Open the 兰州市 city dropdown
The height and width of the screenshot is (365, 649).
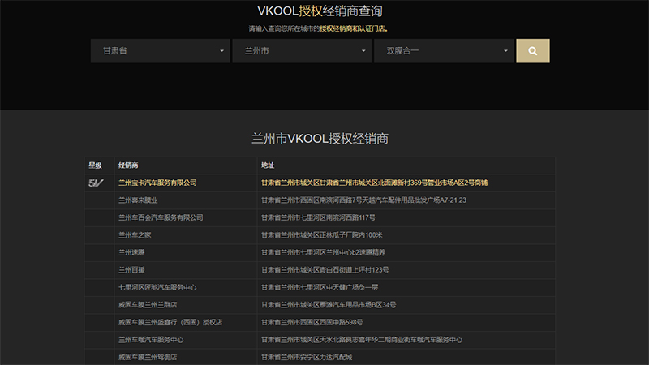pyautogui.click(x=302, y=51)
